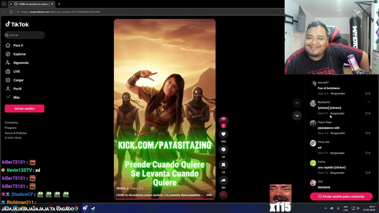Reply to Curita's comment
Image resolution: width=379 pixels, height=213 pixels.
click(x=337, y=173)
